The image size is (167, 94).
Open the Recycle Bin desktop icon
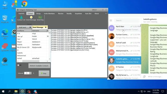(x=5, y=19)
